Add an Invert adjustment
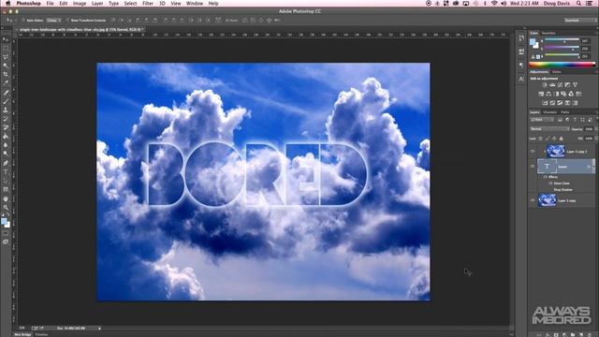Viewport: 599px width, 337px height. [x=545, y=103]
